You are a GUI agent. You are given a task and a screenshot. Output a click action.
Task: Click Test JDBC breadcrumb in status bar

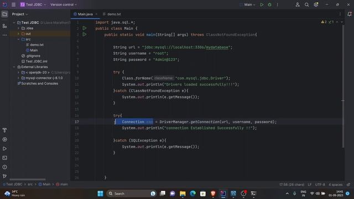(x=13, y=184)
